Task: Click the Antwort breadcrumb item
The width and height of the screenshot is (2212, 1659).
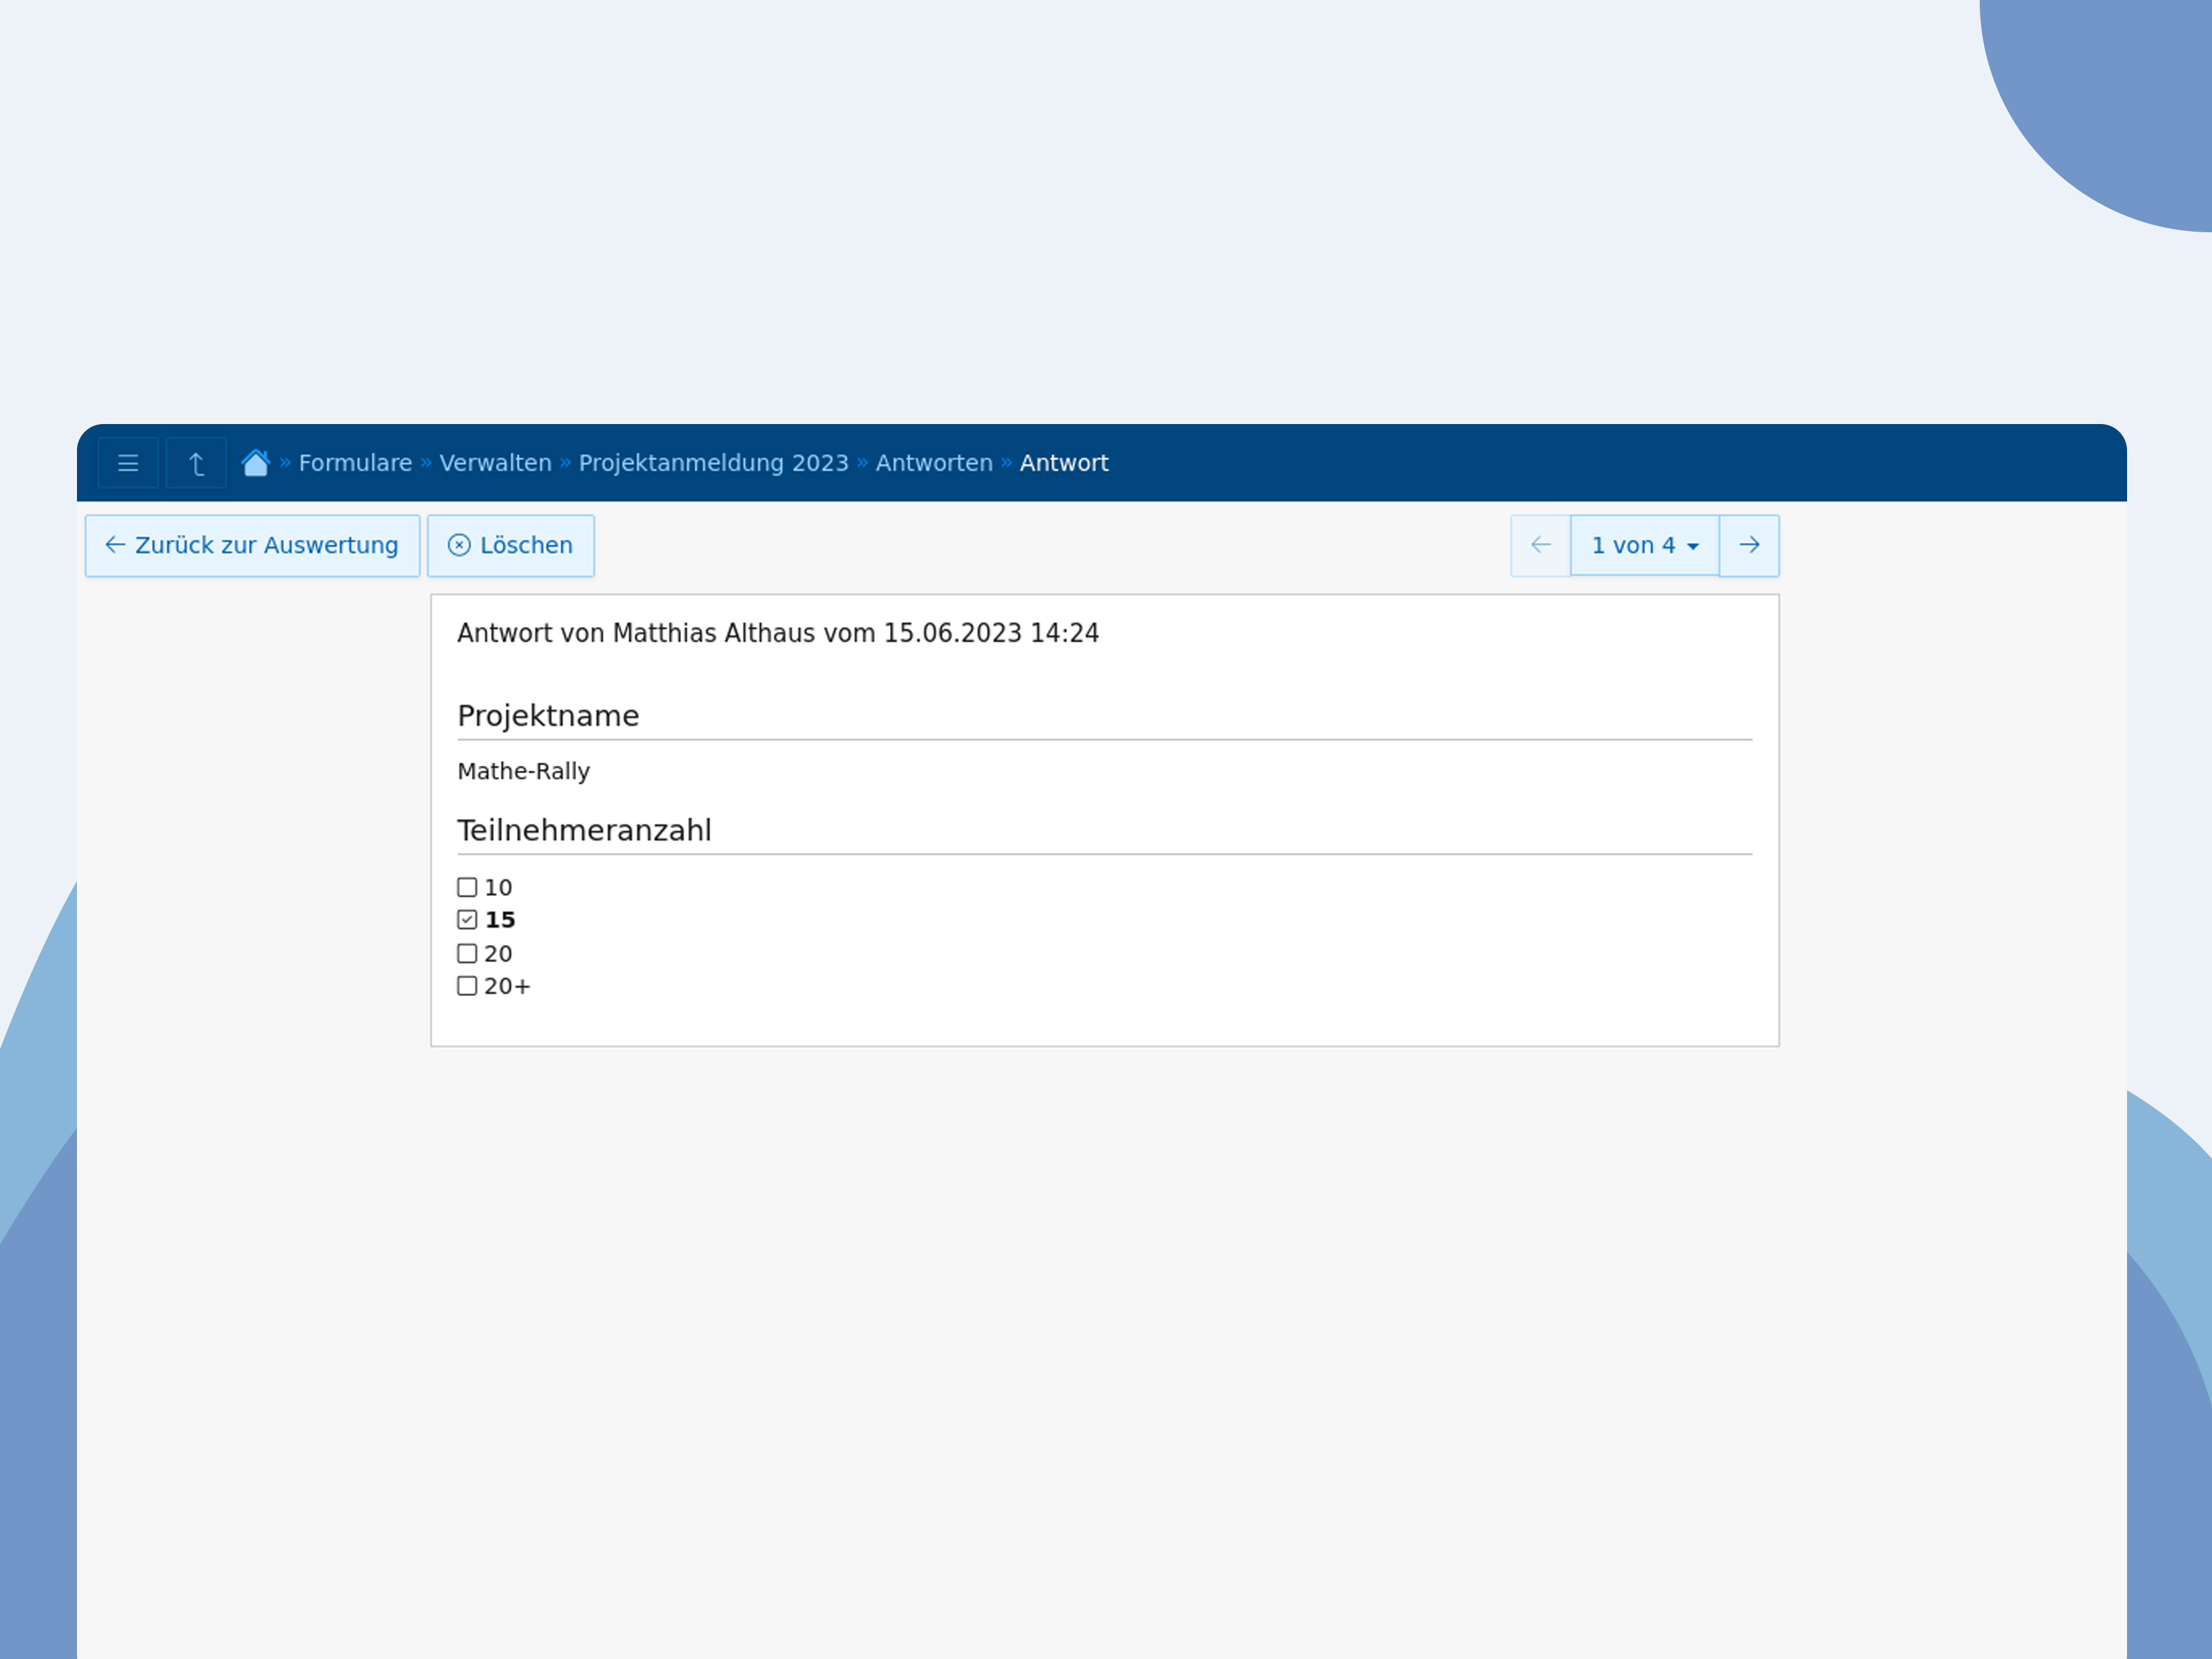Action: [x=1064, y=463]
